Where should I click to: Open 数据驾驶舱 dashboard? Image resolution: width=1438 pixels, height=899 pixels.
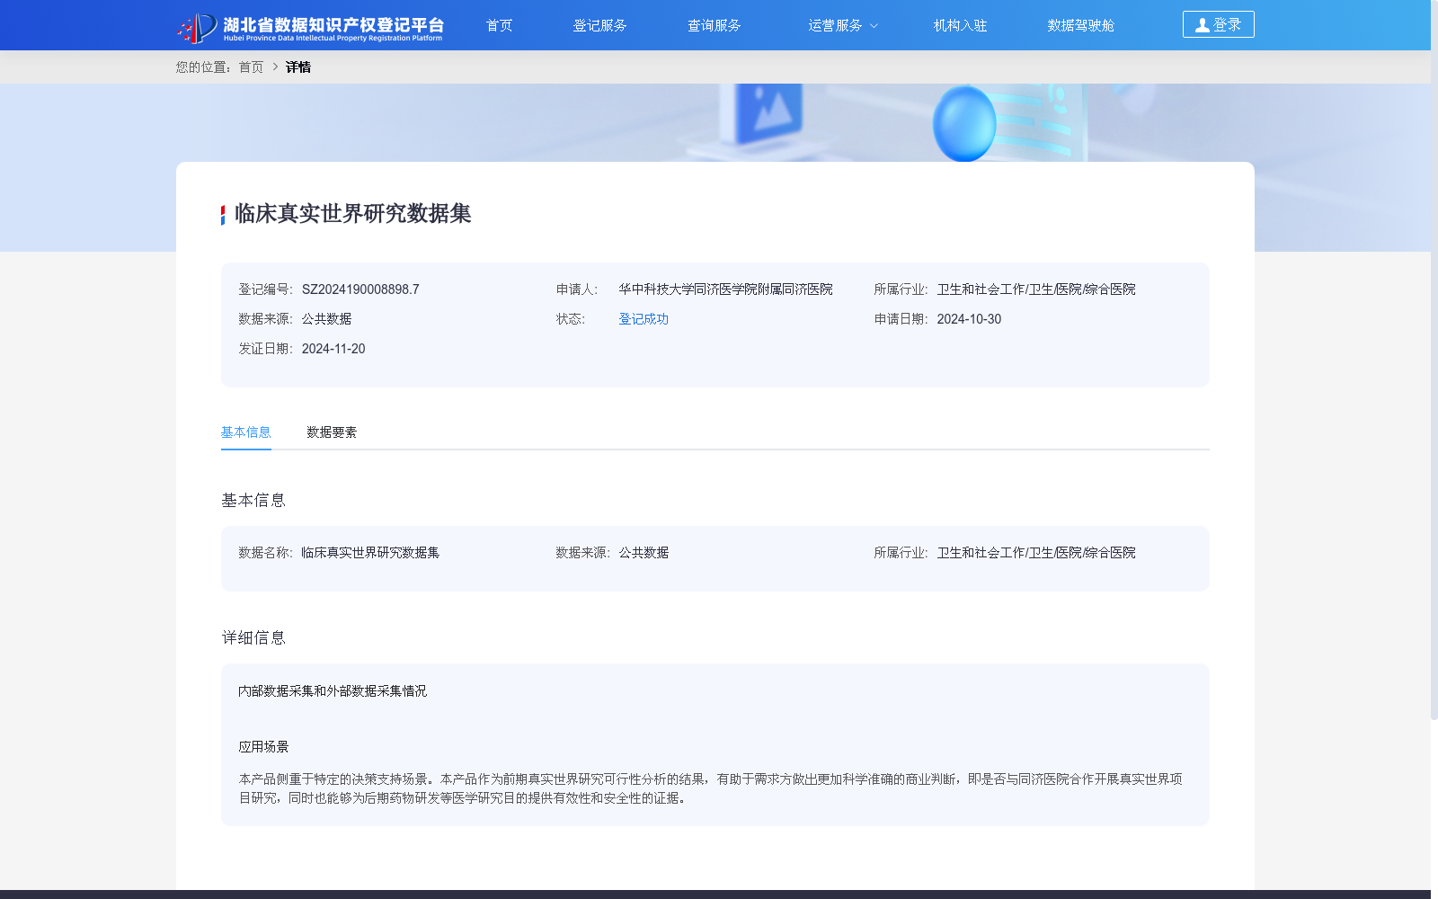(x=1080, y=25)
